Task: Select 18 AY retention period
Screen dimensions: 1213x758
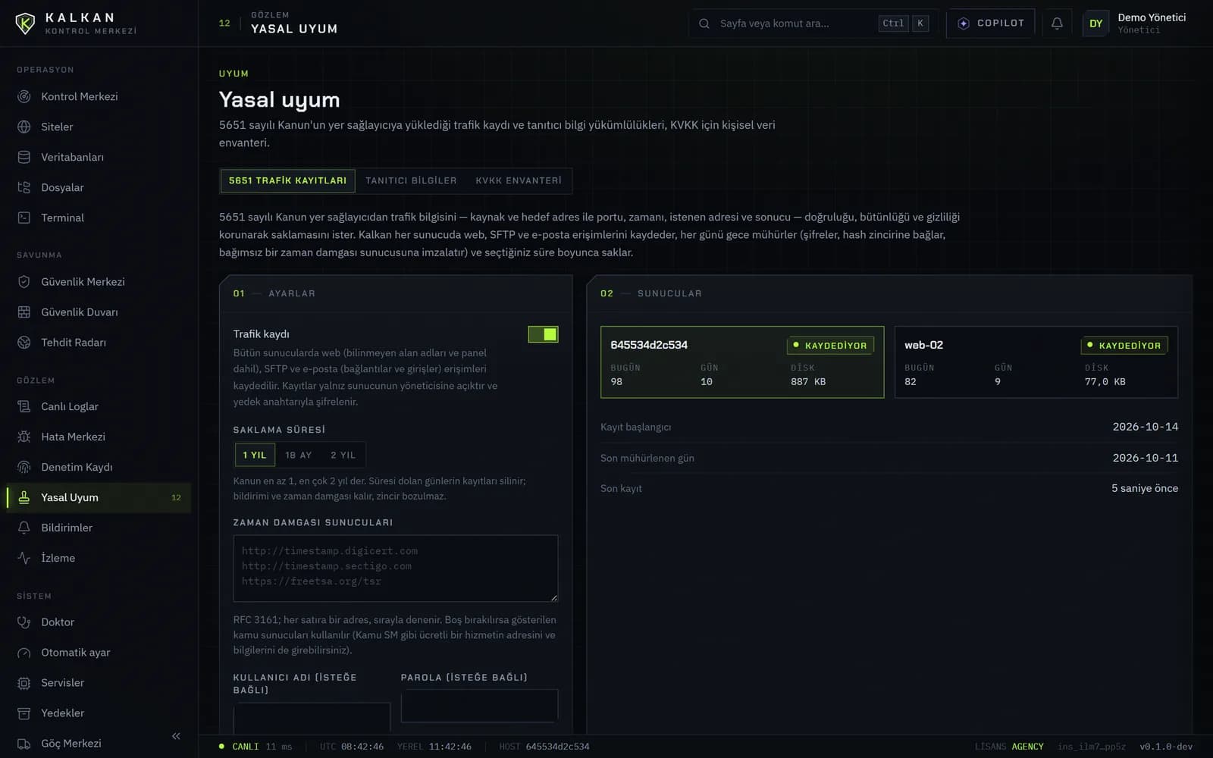Action: click(299, 455)
